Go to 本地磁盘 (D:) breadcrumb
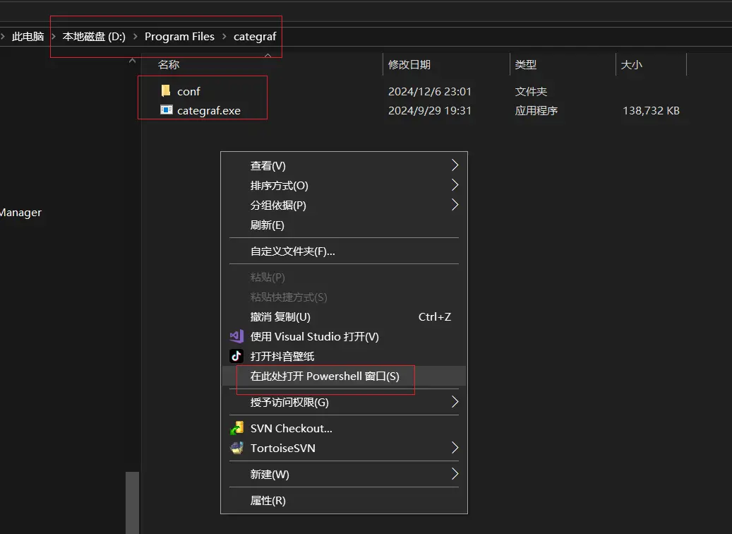This screenshot has width=732, height=534. tap(94, 37)
